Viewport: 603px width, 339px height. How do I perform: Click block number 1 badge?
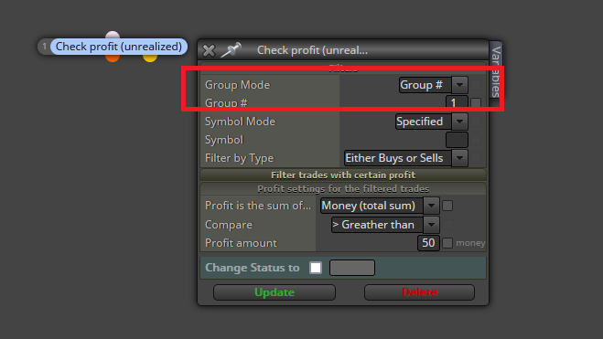(x=44, y=47)
